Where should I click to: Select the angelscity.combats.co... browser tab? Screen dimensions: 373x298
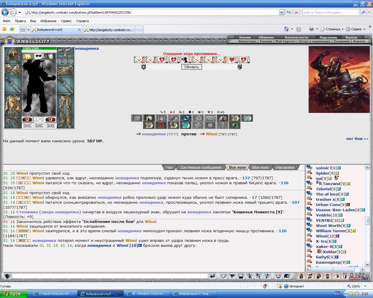(x=109, y=30)
